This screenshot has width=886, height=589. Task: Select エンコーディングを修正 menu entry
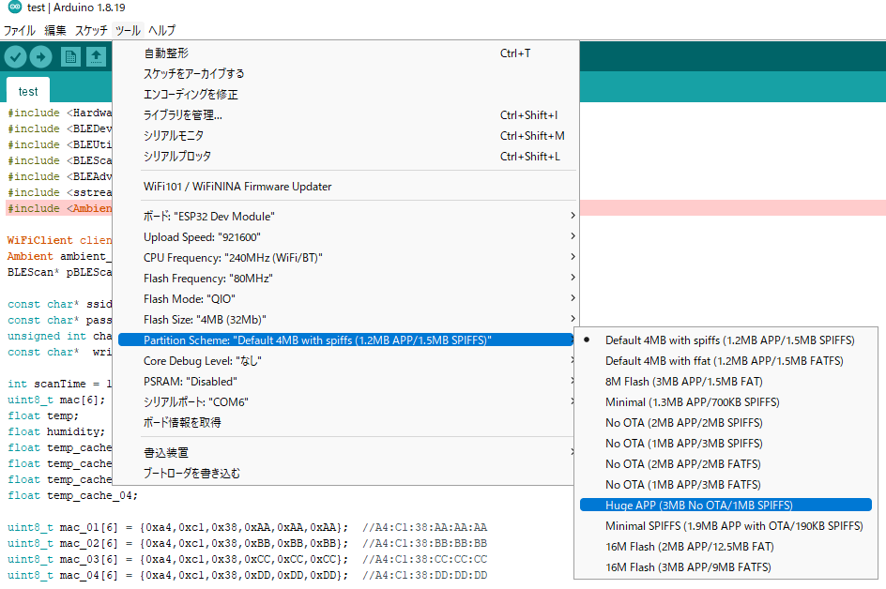(x=345, y=95)
